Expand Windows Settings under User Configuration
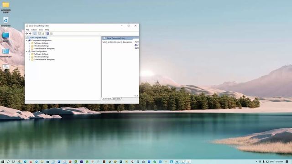The width and height of the screenshot is (292, 164). [x=29, y=56]
